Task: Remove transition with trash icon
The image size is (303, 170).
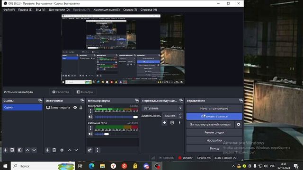Action: click(x=172, y=123)
